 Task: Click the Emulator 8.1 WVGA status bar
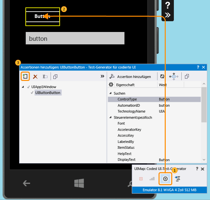pos(169,190)
